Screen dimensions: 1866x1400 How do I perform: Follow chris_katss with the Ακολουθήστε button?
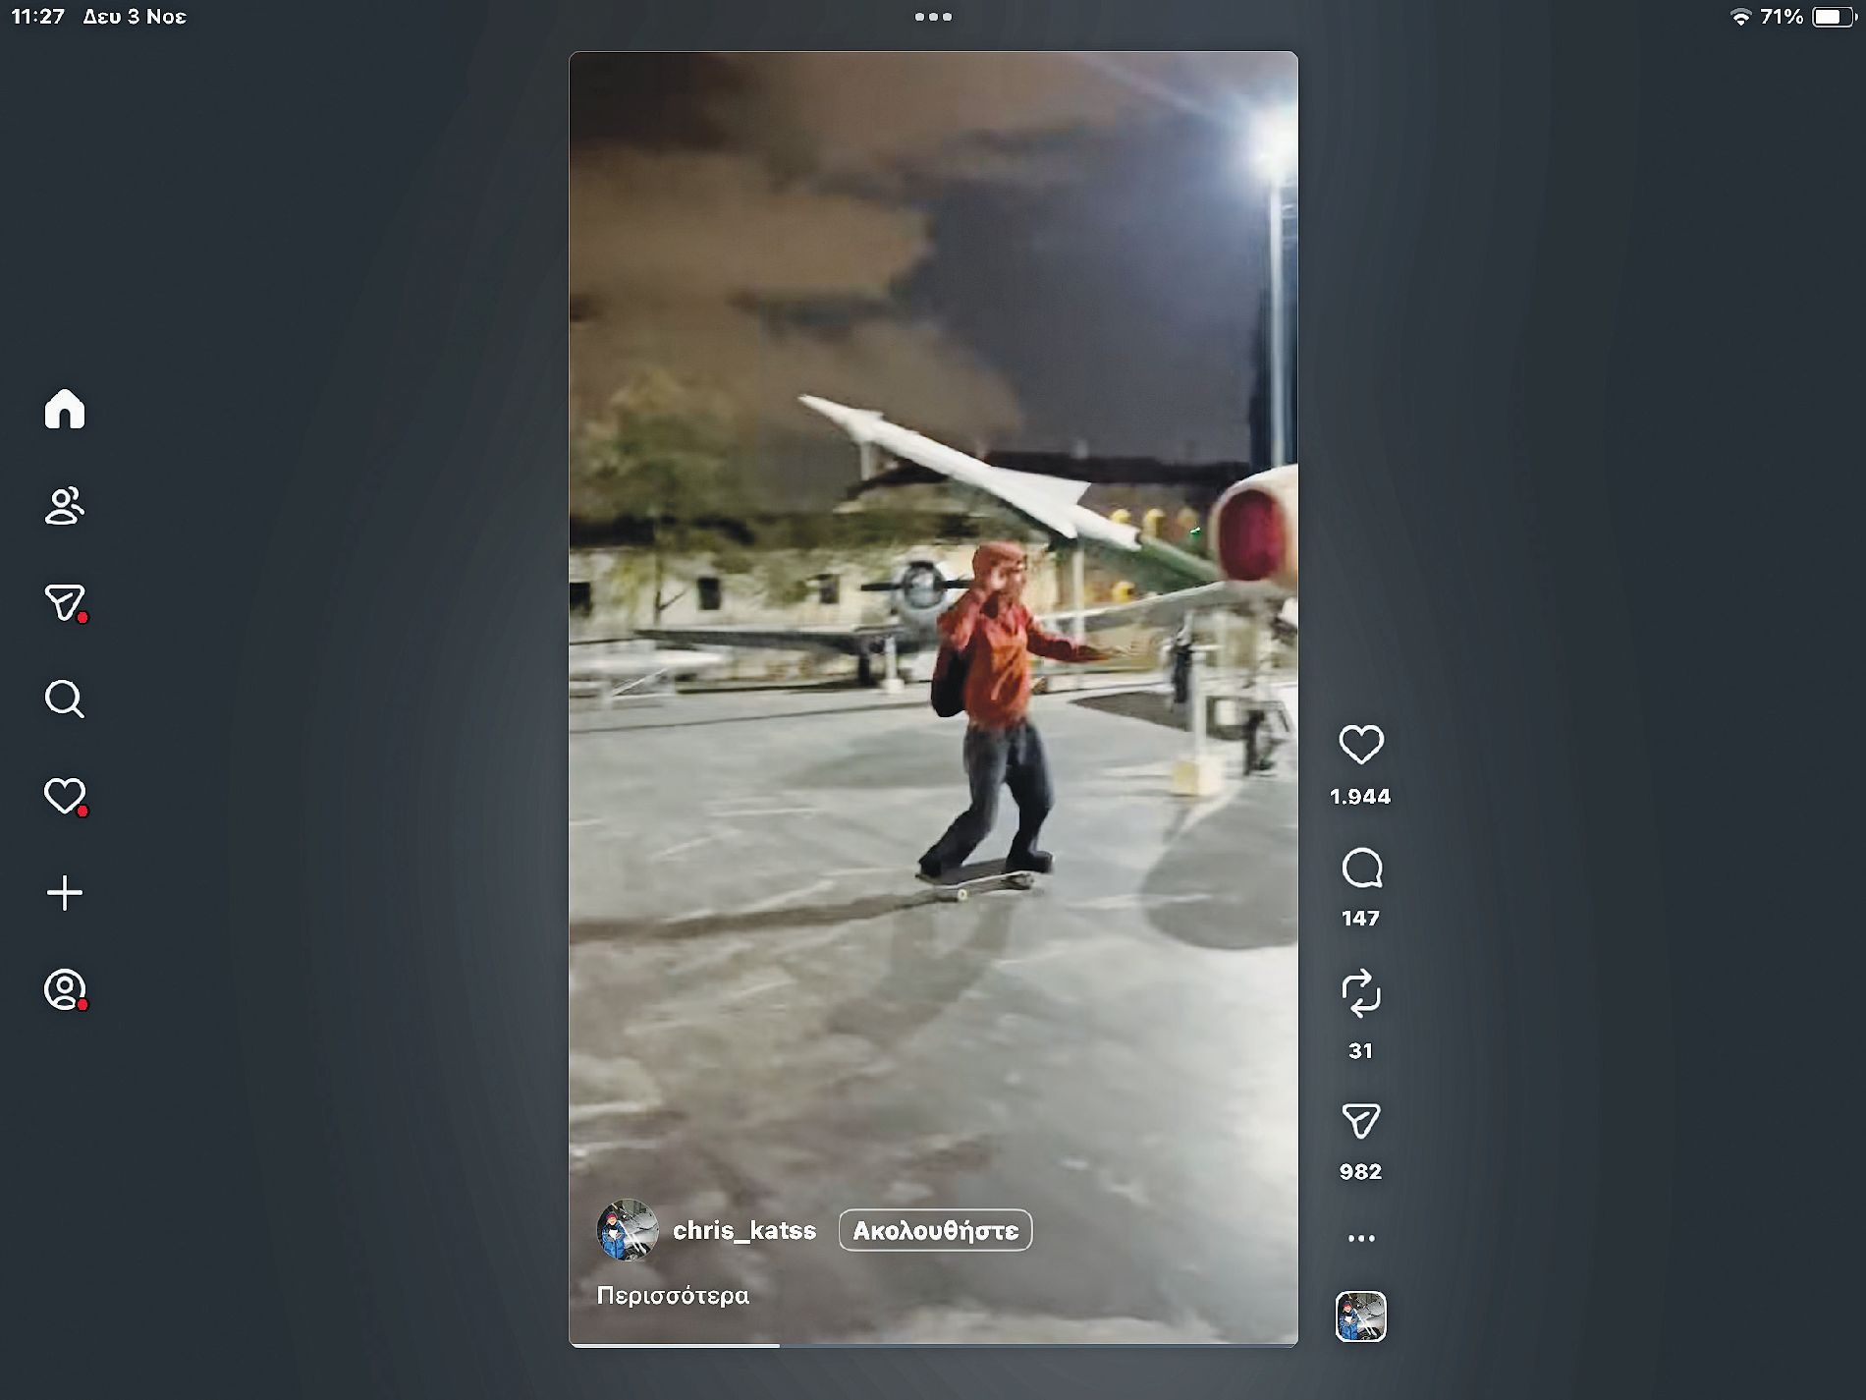[x=934, y=1230]
